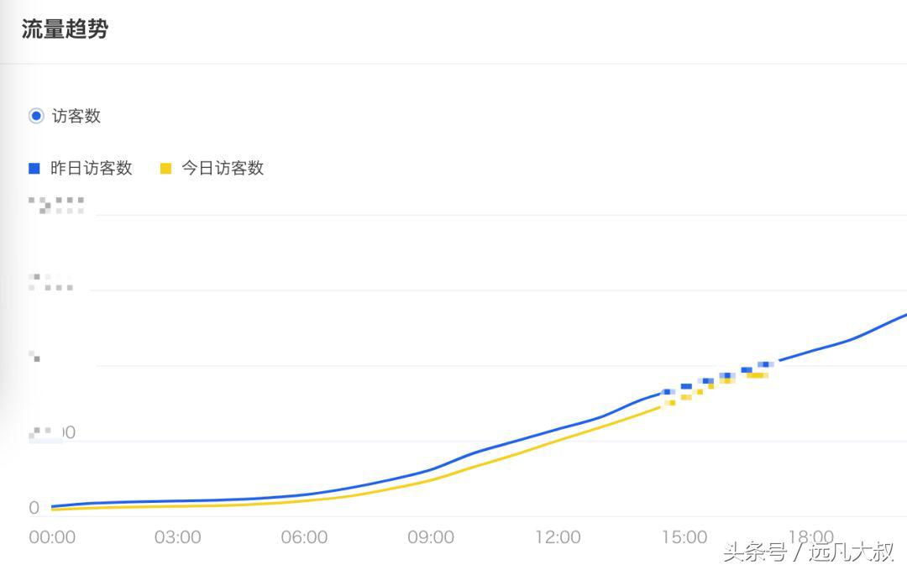The image size is (907, 570).
Task: Click the blurred y-axis label ending in 00
Action: pos(53,433)
